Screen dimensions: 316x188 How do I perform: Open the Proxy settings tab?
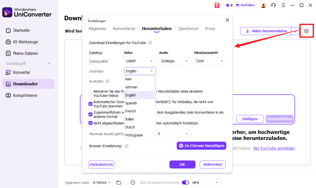click(x=210, y=29)
